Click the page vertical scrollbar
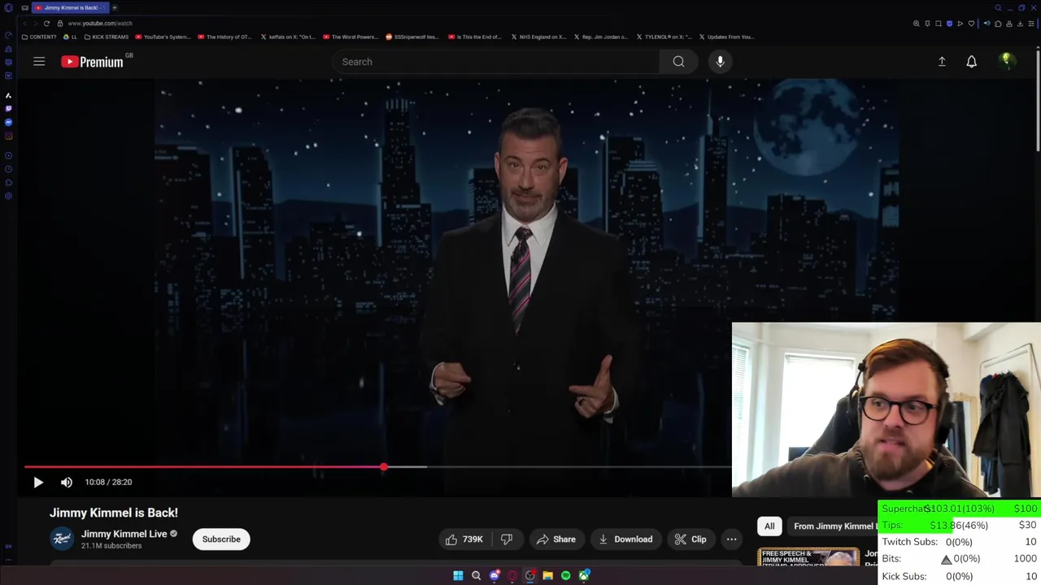Image resolution: width=1041 pixels, height=585 pixels. pyautogui.click(x=1038, y=102)
